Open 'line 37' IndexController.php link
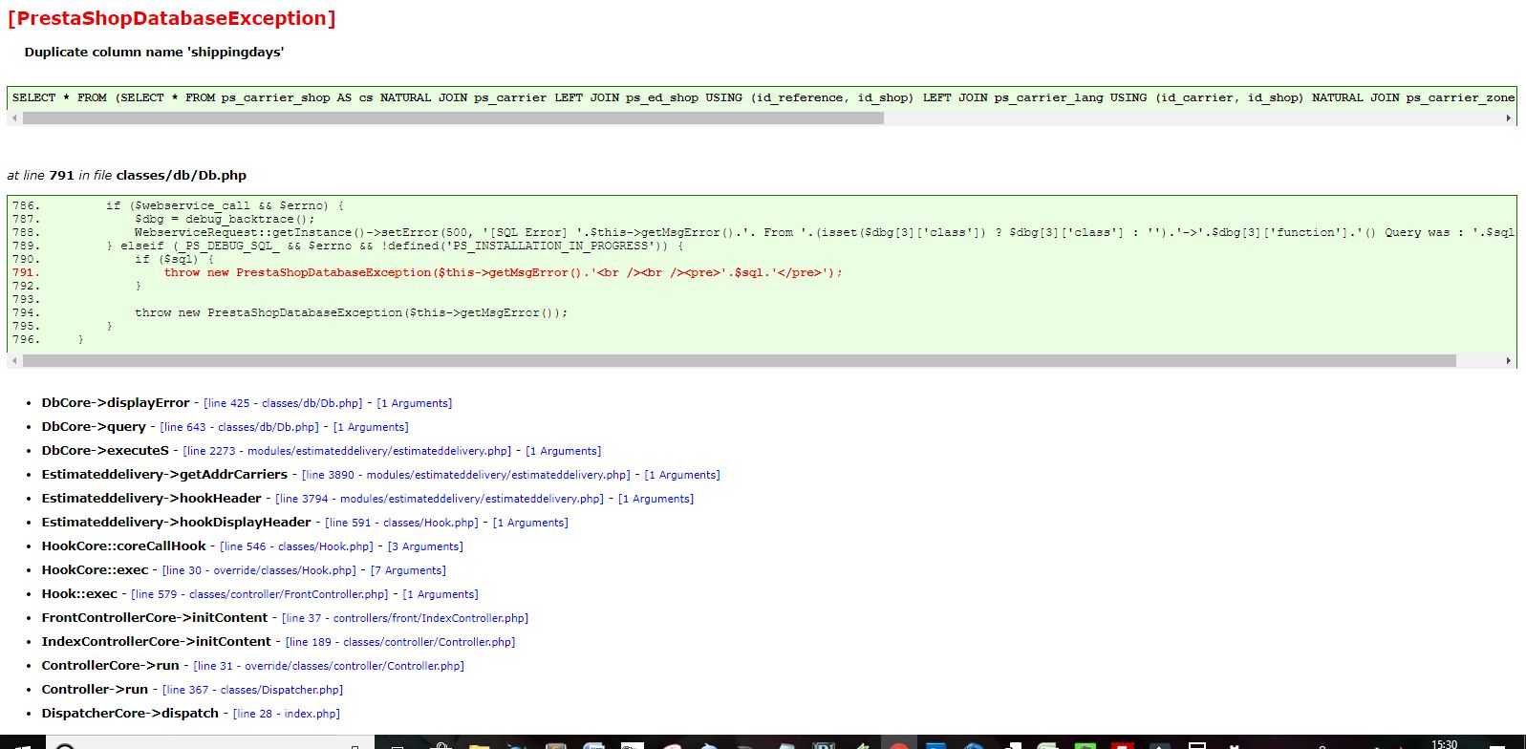 point(405,618)
